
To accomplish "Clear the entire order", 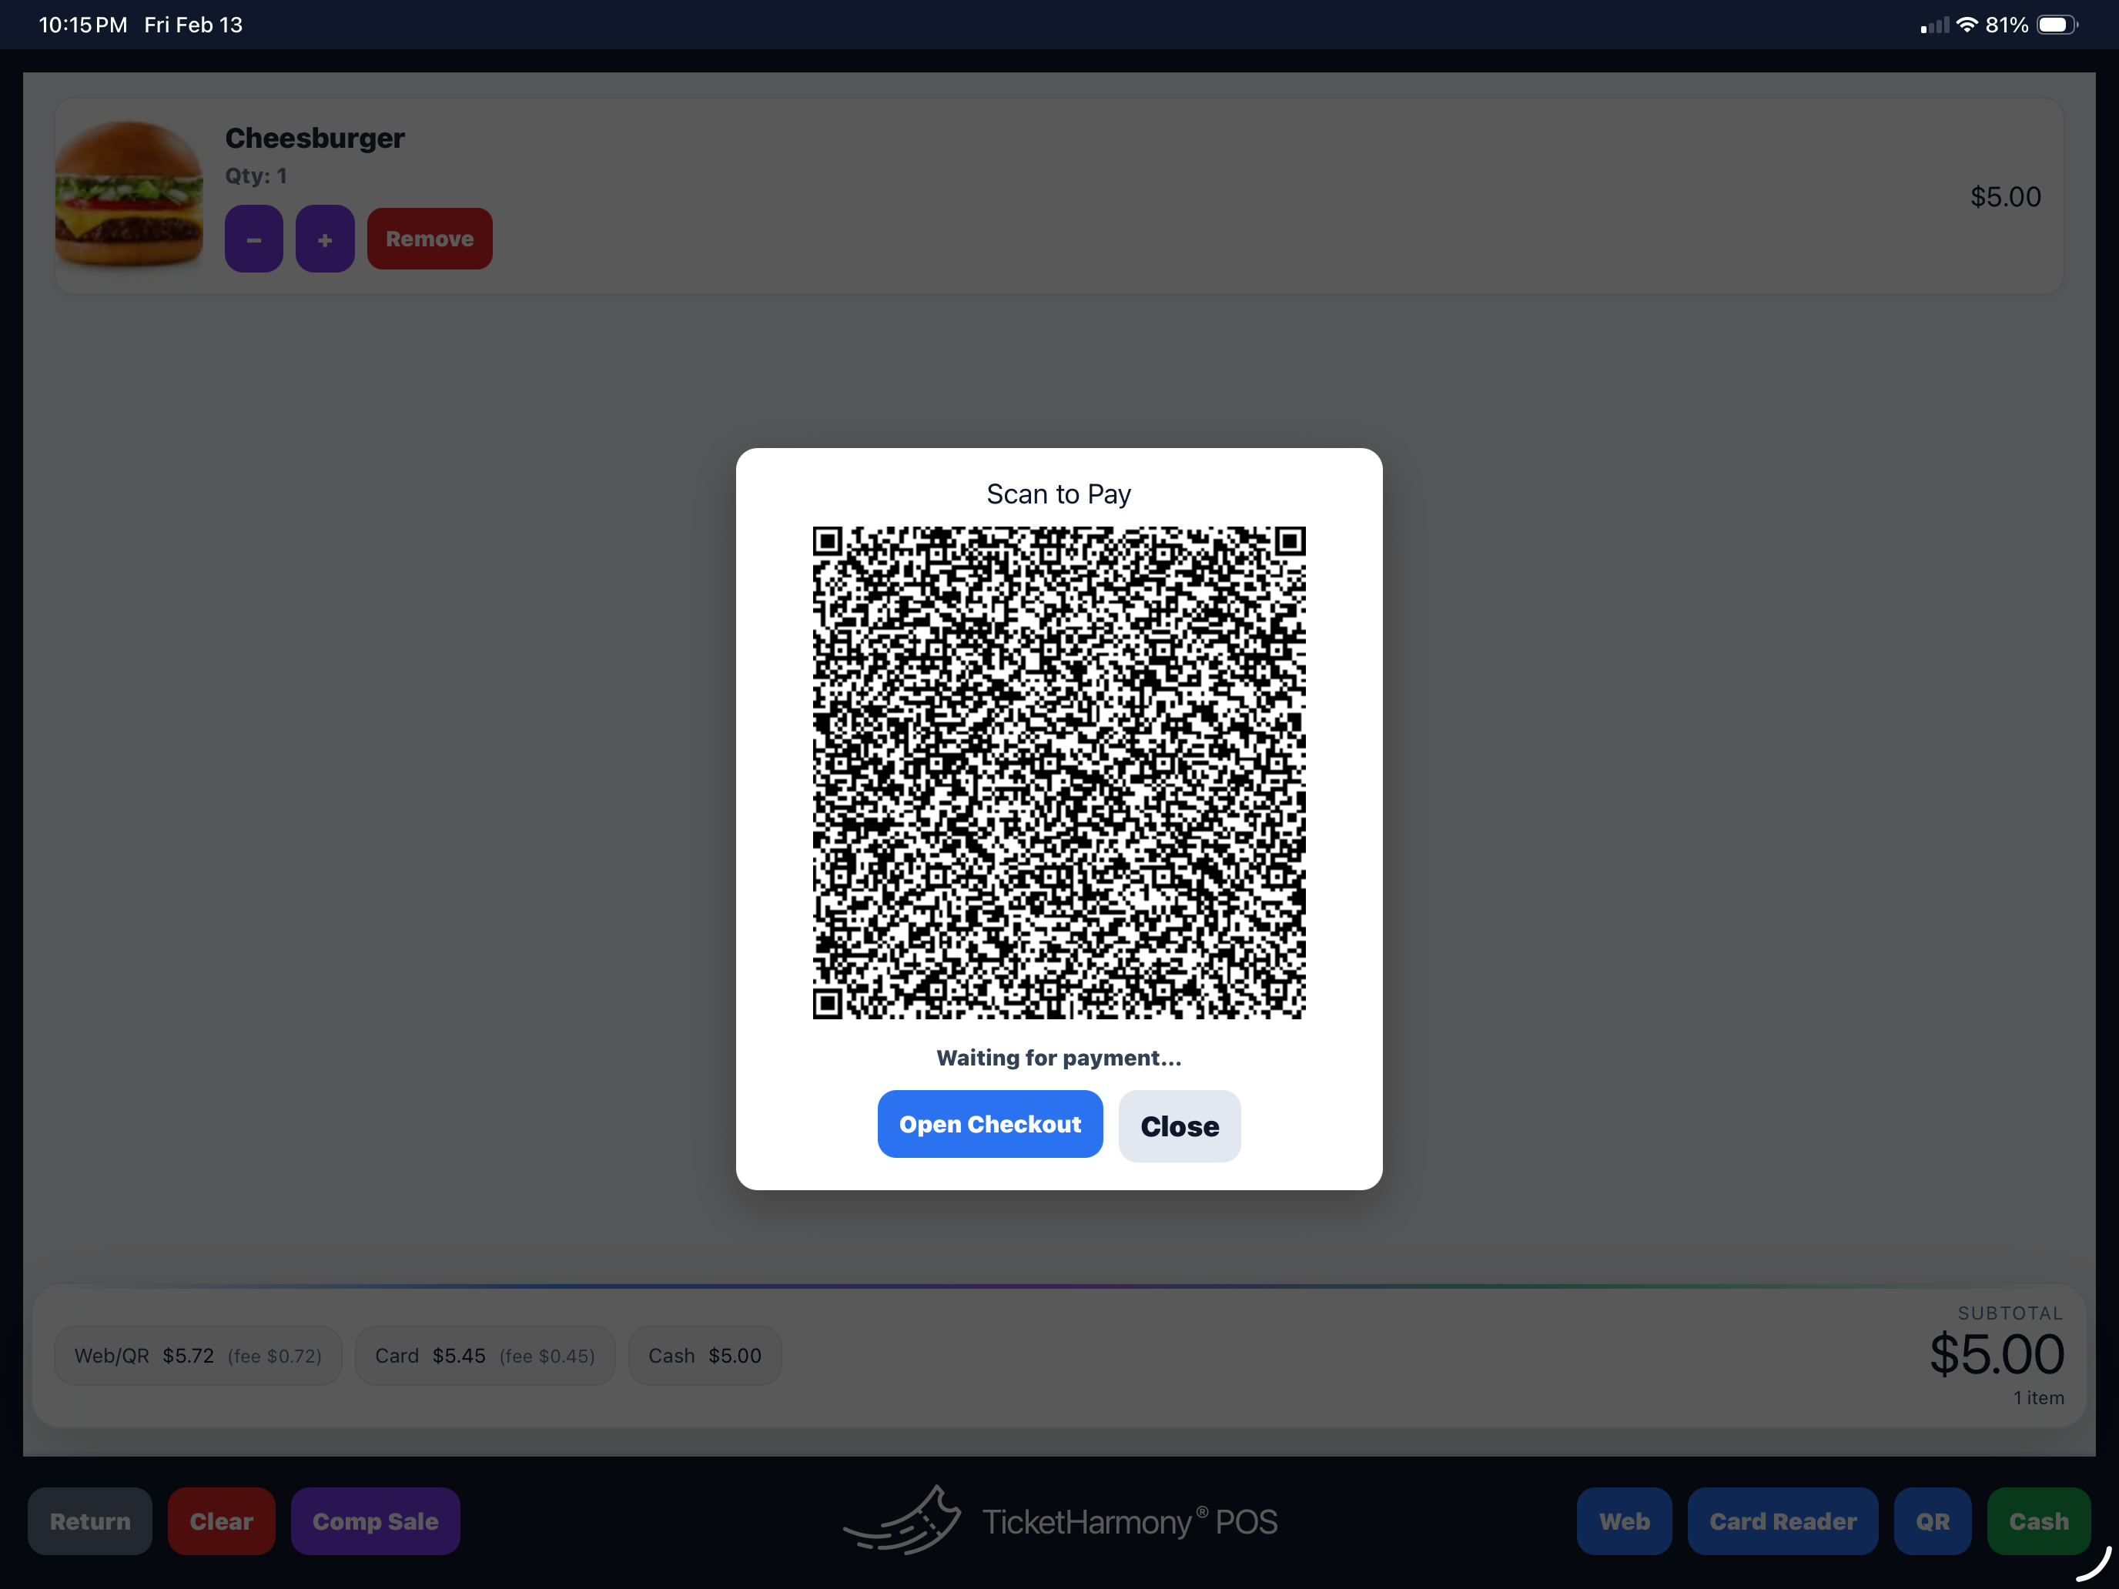I will point(221,1521).
